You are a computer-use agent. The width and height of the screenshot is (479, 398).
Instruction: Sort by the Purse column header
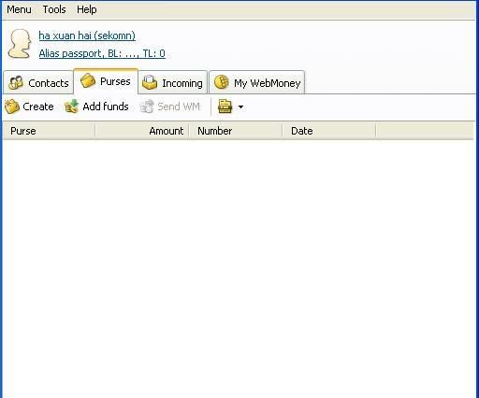point(49,131)
